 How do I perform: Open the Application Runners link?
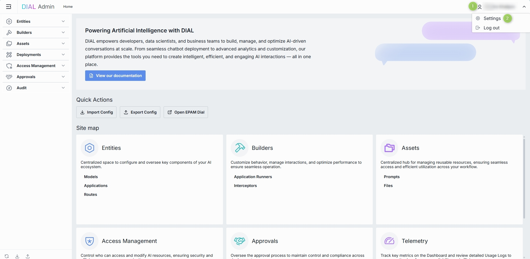click(x=253, y=177)
